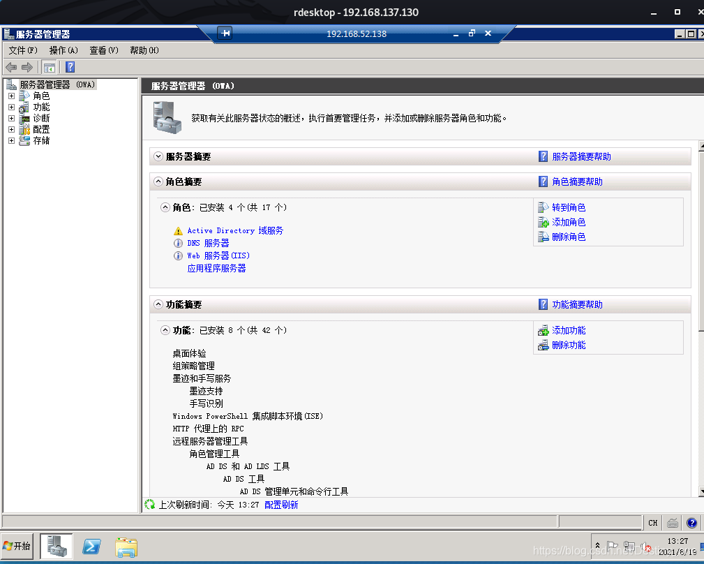Screen dimensions: 704x564
Task: Select the 诊断 tree node icon
Action: pyautogui.click(x=24, y=118)
